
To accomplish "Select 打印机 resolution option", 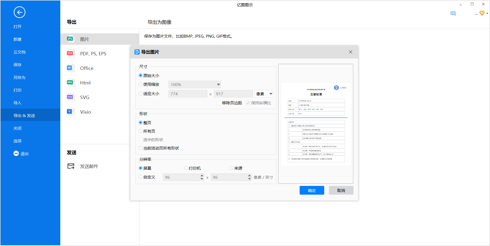I will (x=186, y=168).
